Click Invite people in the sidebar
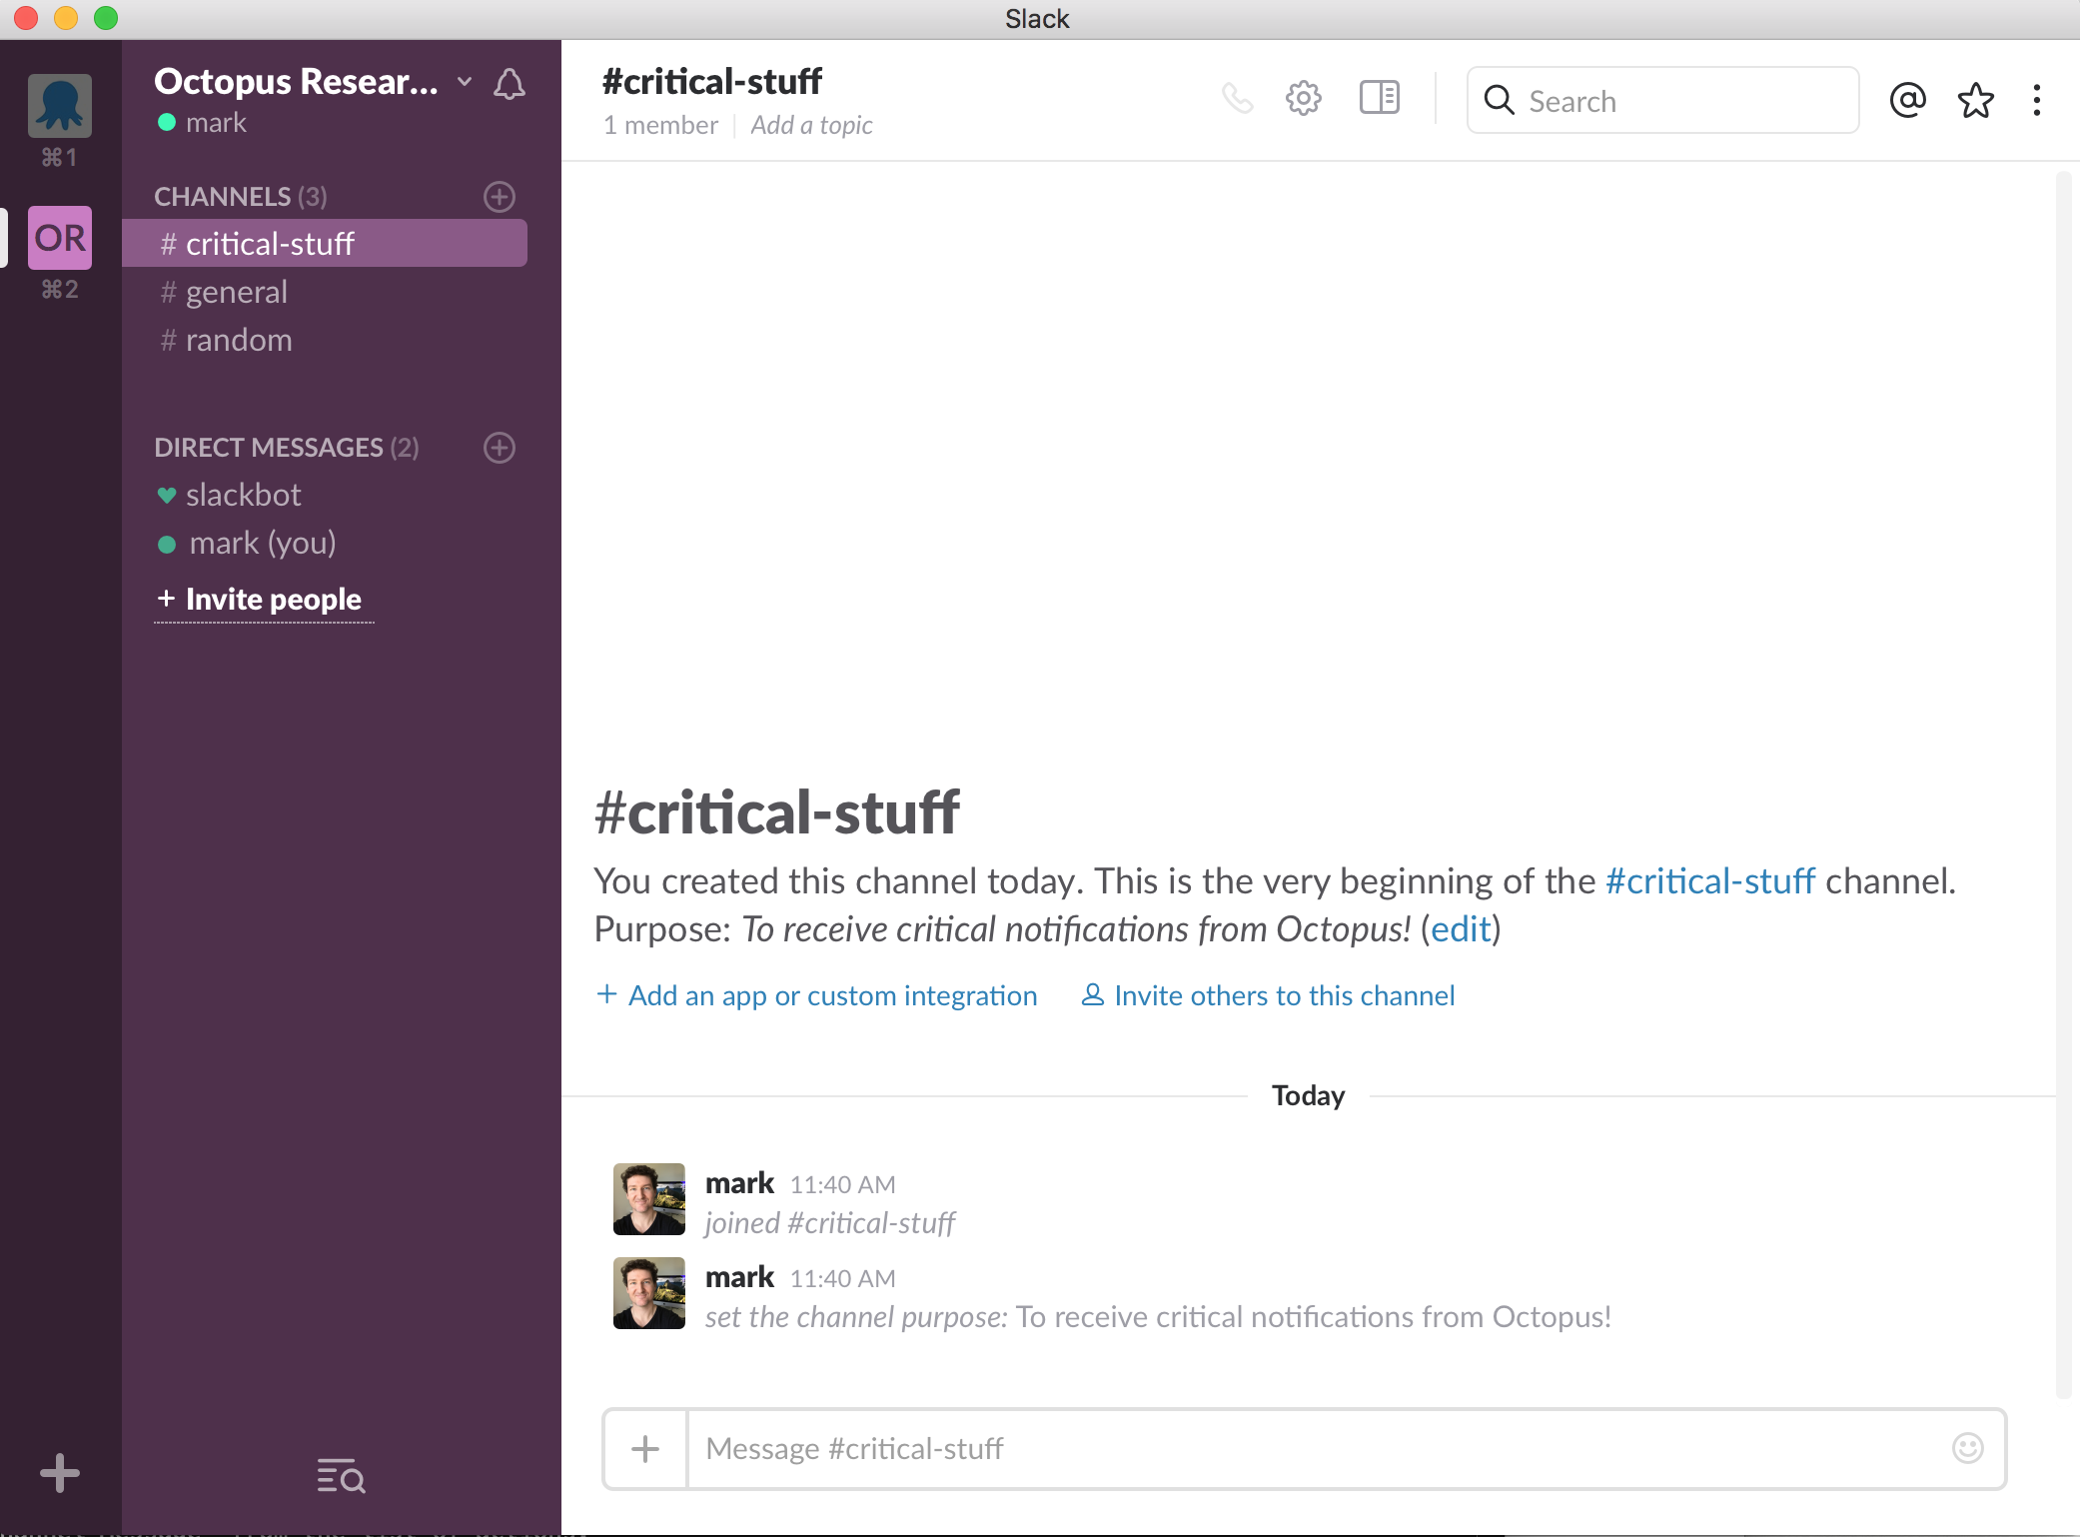The image size is (2080, 1537). [262, 599]
